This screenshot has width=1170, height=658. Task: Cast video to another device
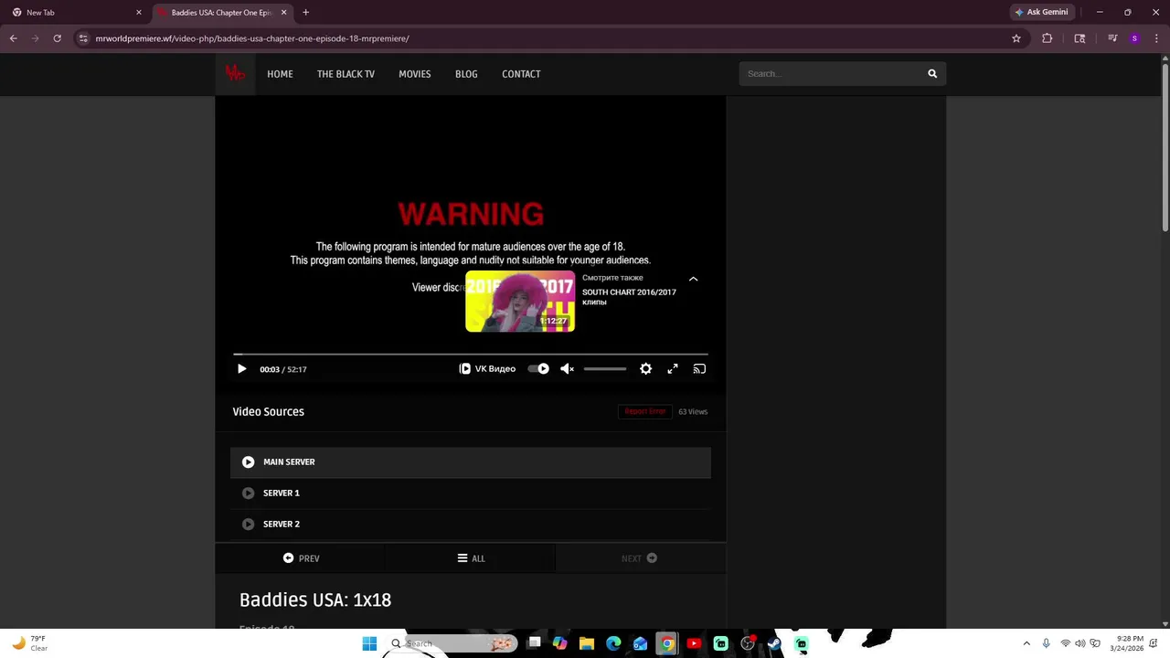point(699,369)
